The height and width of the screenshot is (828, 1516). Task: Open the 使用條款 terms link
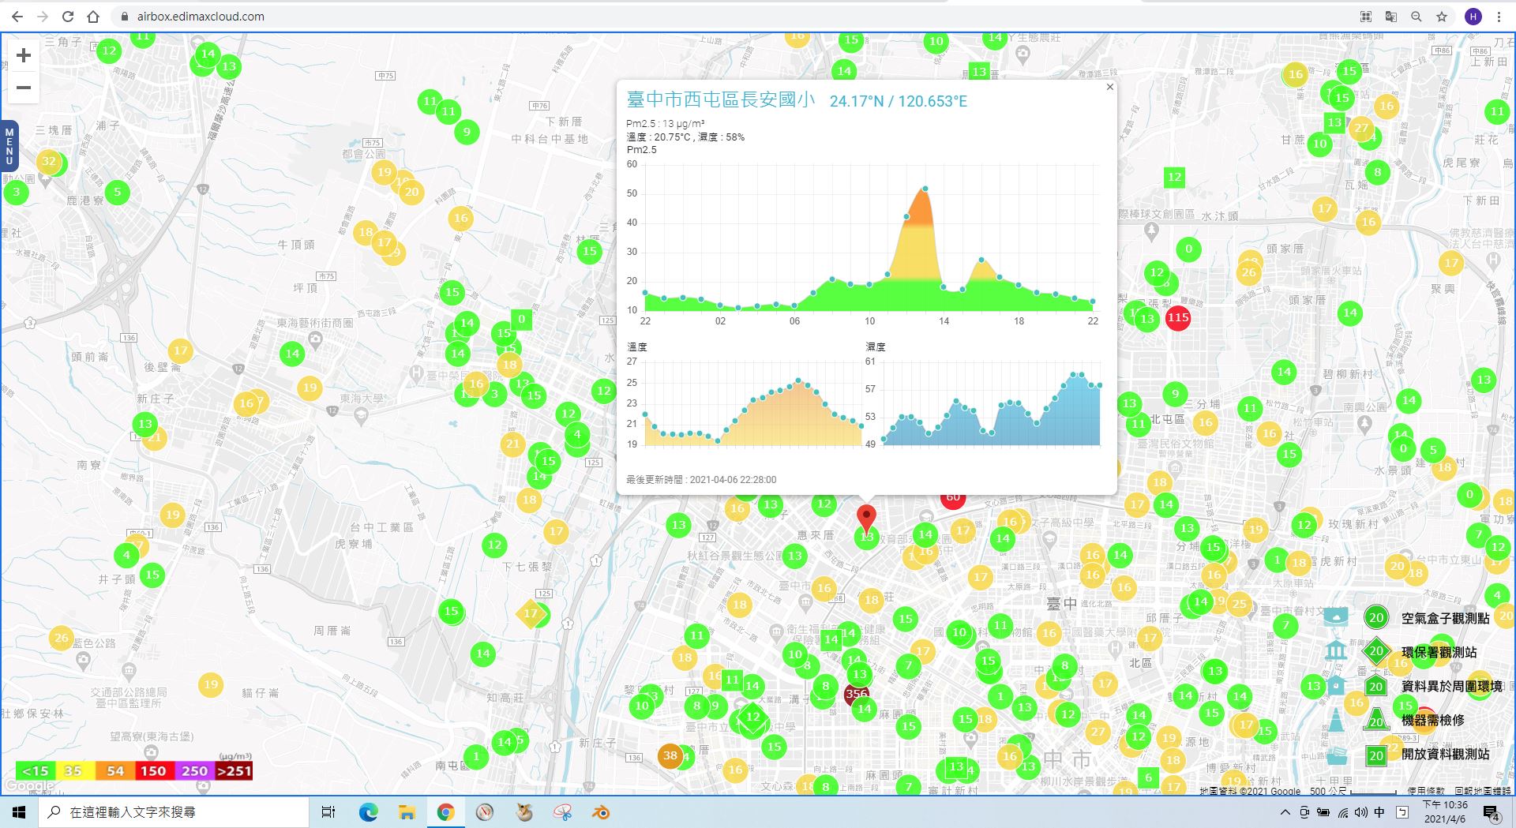[x=1426, y=790]
